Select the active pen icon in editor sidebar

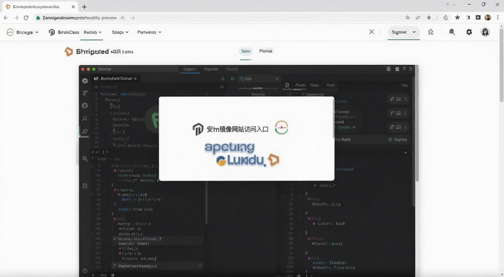[85, 132]
